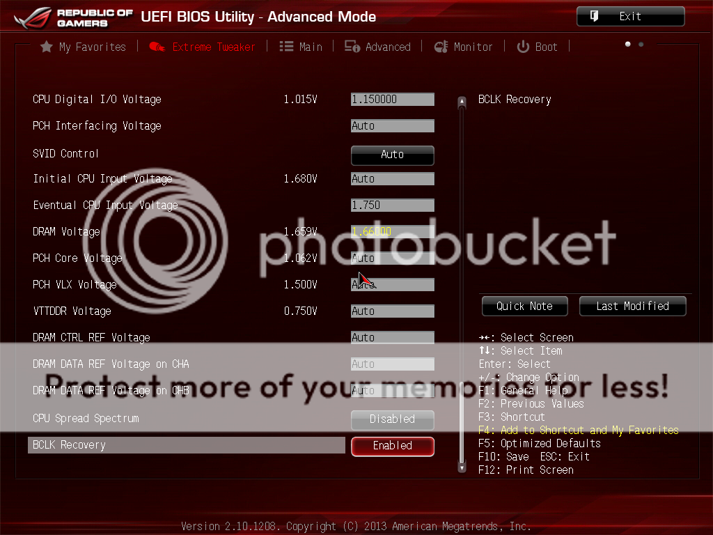
Task: Open the SVID Control Auto dropdown
Action: tap(392, 155)
